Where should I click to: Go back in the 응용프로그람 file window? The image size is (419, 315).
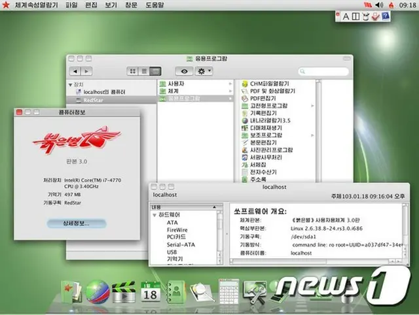point(75,71)
